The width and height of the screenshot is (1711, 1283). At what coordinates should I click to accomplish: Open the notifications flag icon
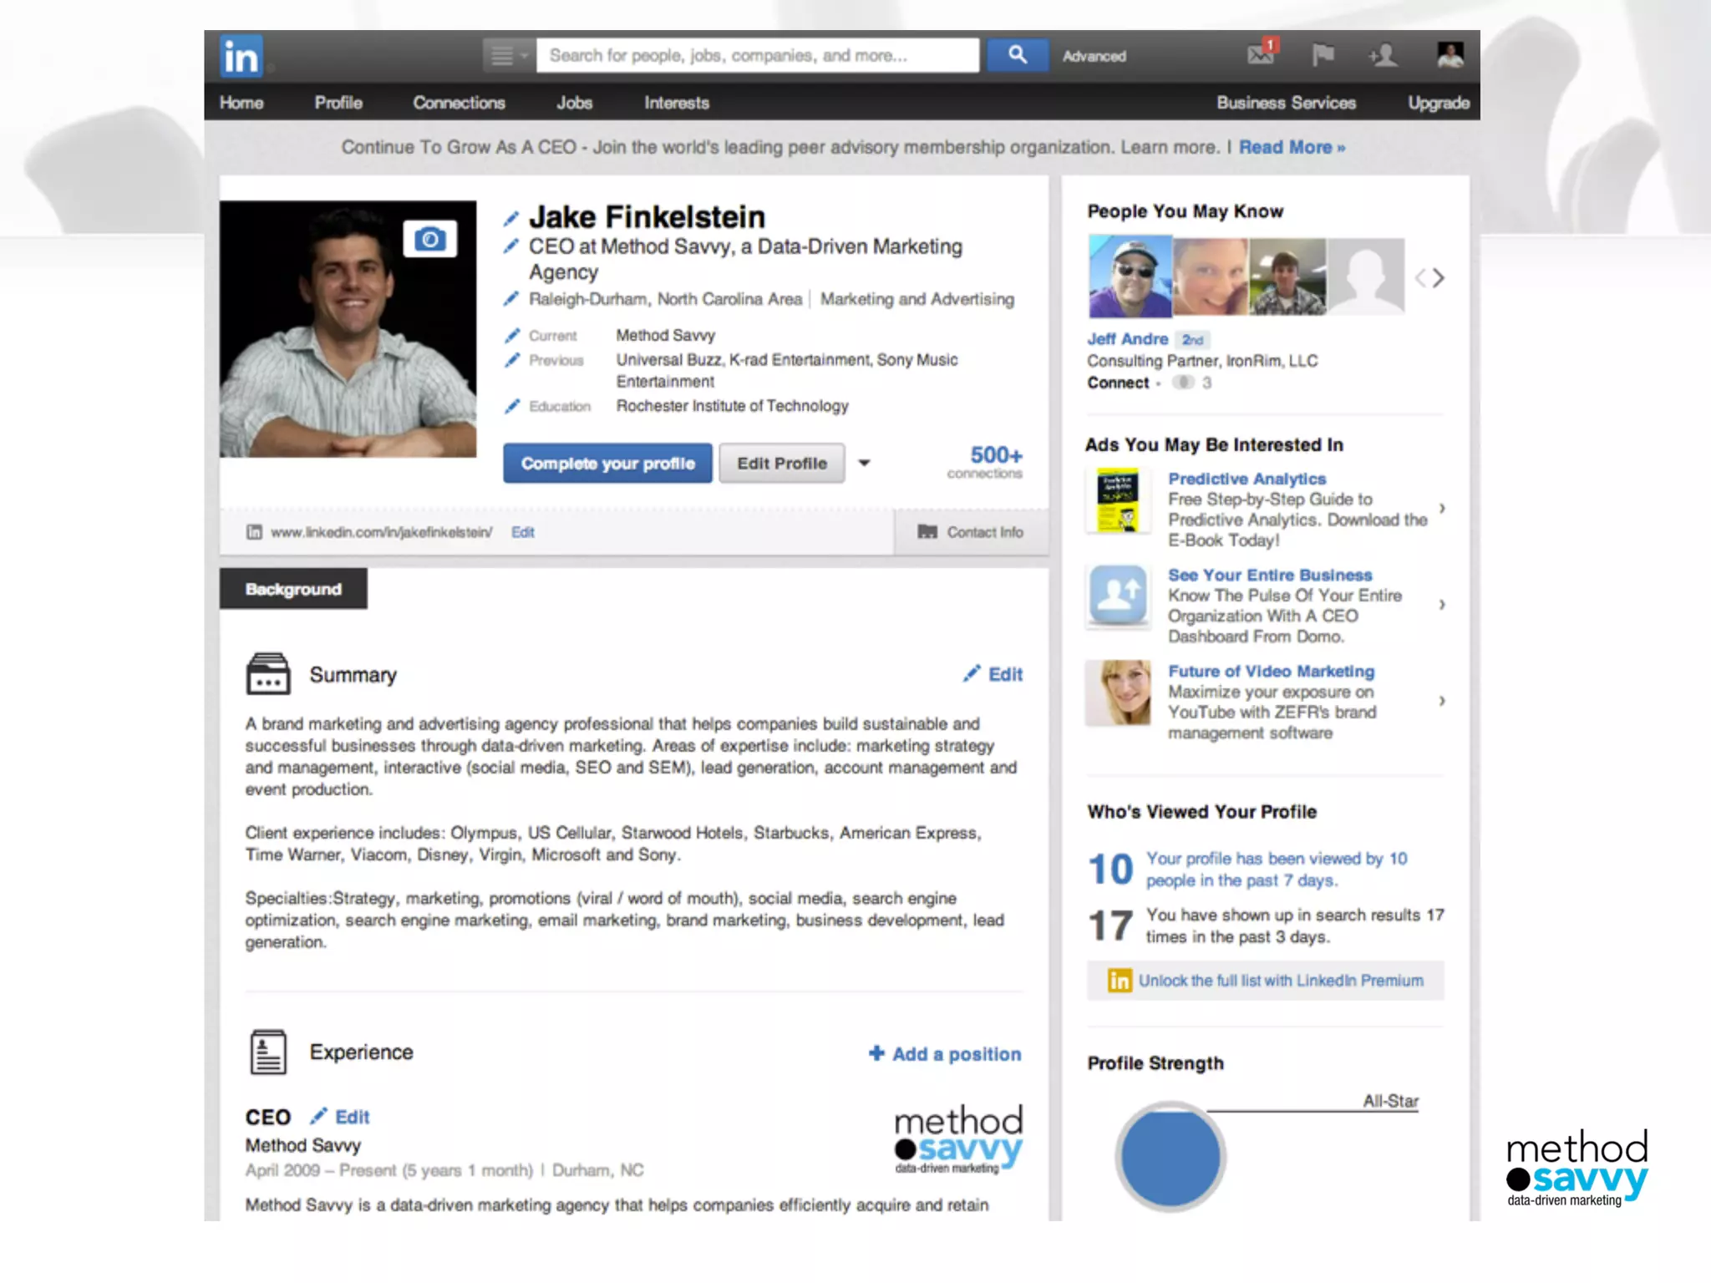(x=1323, y=56)
